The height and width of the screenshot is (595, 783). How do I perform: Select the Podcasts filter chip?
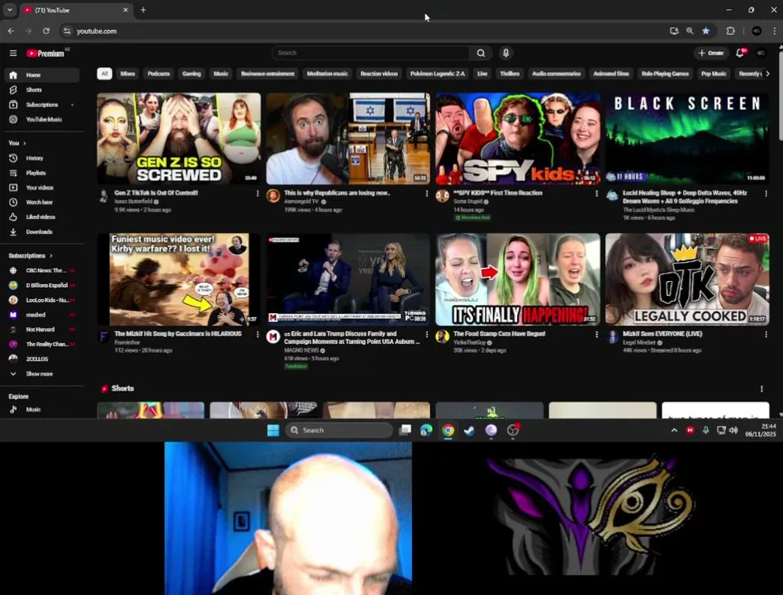click(x=159, y=74)
